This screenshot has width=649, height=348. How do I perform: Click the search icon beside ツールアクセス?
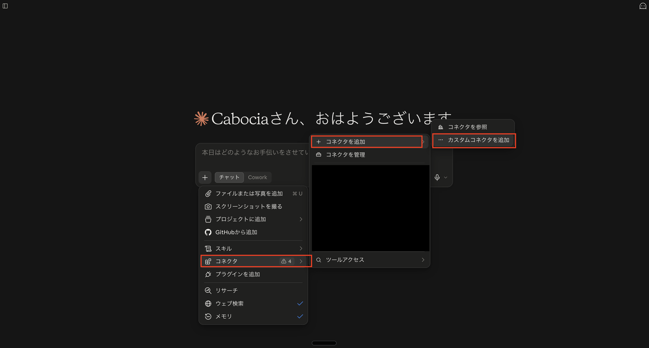[318, 260]
